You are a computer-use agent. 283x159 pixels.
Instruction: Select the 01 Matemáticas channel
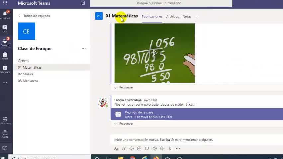point(52,67)
